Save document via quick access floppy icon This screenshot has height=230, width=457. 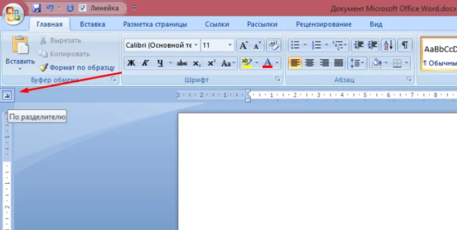pyautogui.click(x=36, y=8)
